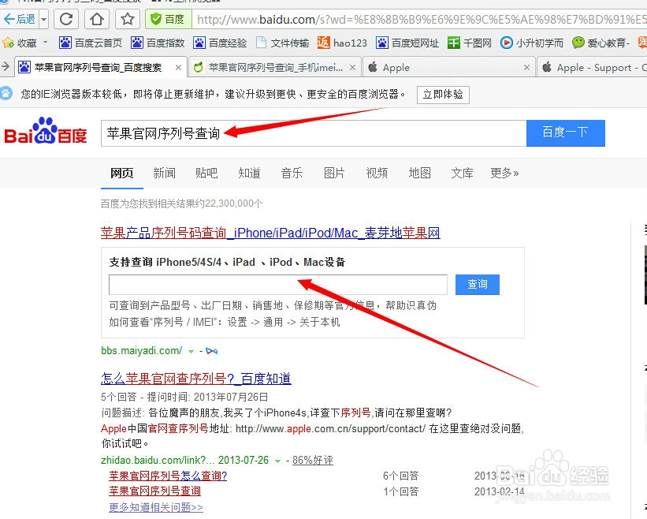Close the 手机imei tab

352,67
